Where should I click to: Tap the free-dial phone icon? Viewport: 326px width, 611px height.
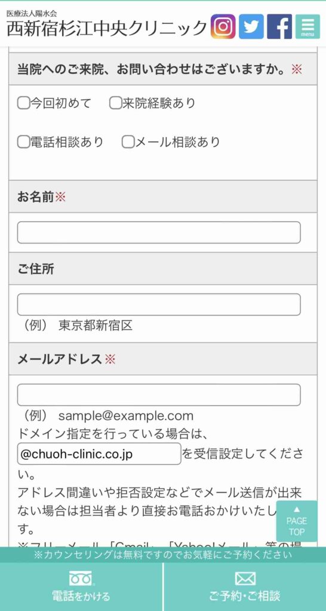pos(81,578)
